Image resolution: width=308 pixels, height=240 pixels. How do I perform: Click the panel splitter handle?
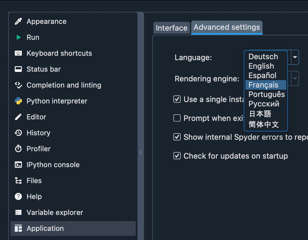click(x=141, y=152)
